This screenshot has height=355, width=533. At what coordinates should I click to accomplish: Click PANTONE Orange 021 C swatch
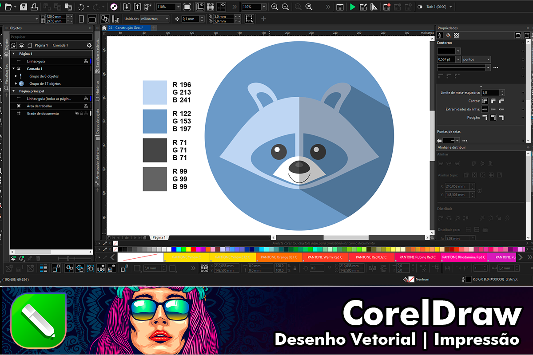pyautogui.click(x=279, y=257)
